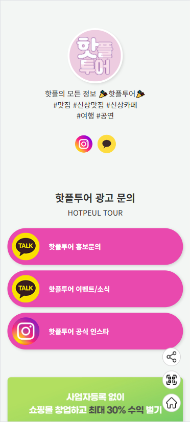The width and height of the screenshot is (190, 422).
Task: Click the party popper emoji after 핫플투어
Action: [140, 94]
